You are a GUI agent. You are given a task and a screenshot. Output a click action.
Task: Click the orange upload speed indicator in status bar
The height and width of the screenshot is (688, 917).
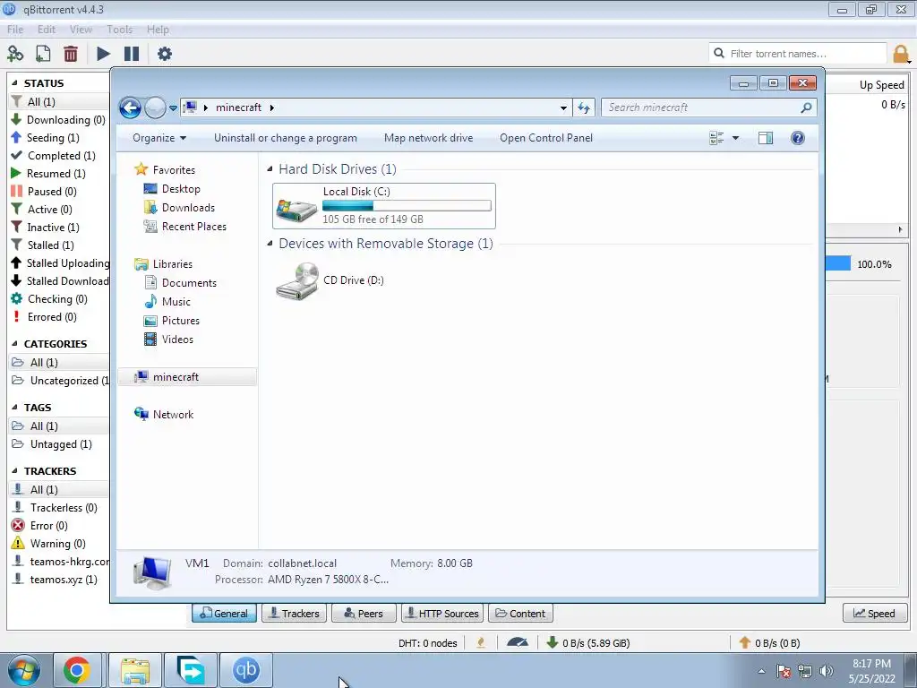click(769, 643)
